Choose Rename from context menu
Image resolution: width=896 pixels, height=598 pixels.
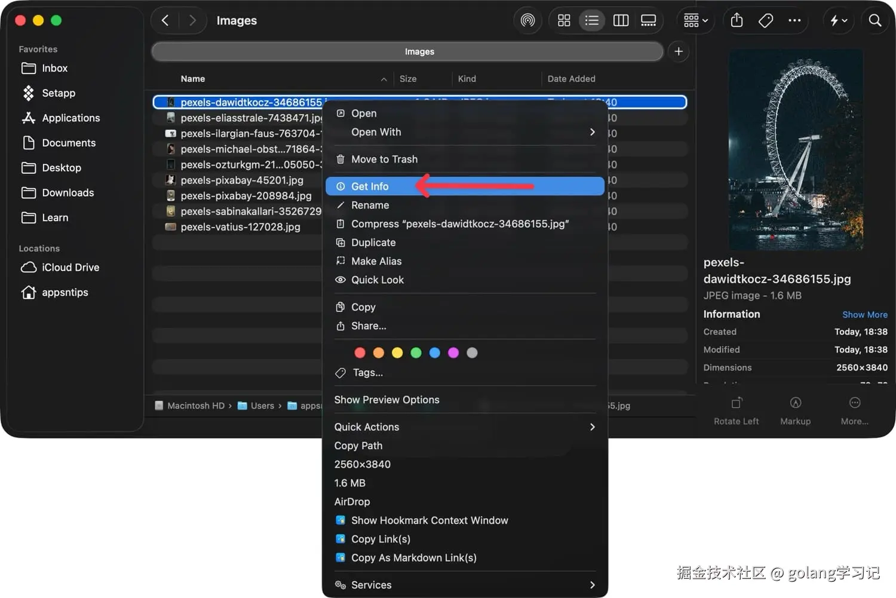pos(465,206)
